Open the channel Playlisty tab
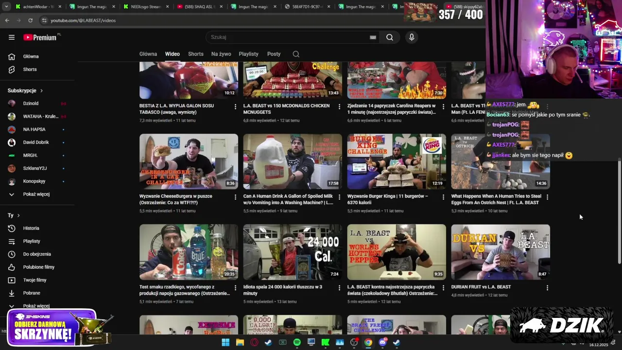The height and width of the screenshot is (350, 622). coord(249,54)
